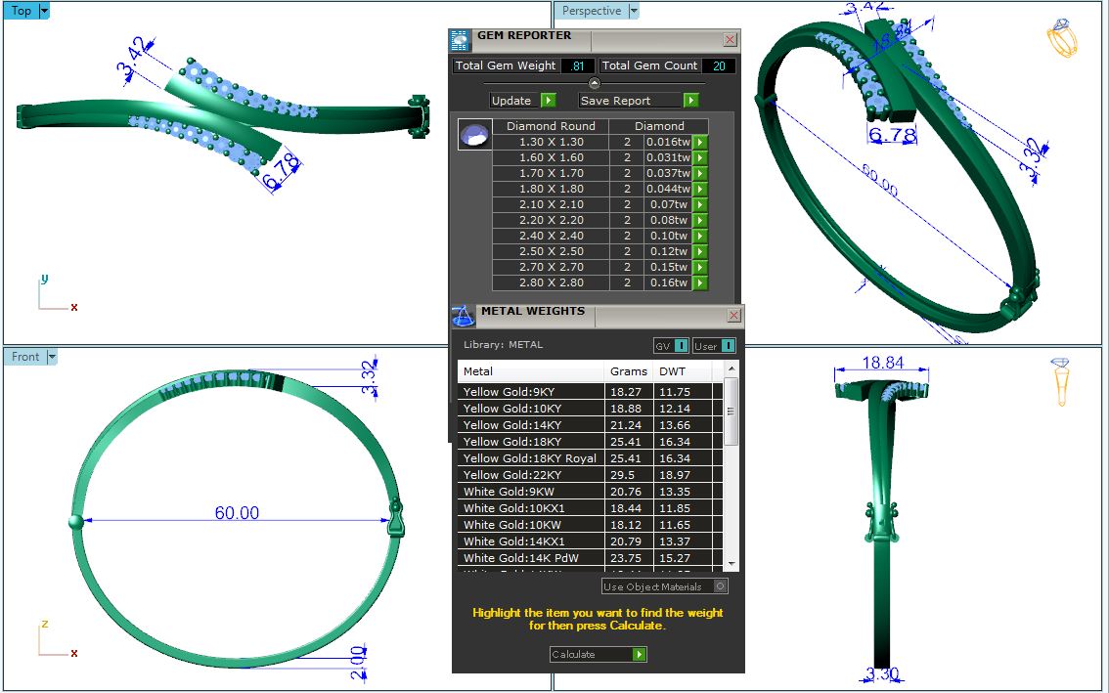Open the Perspective viewport dropdown arrow

[x=634, y=11]
